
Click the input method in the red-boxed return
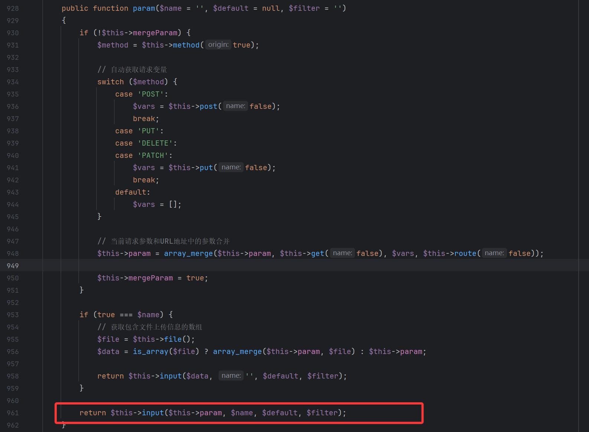click(x=153, y=413)
